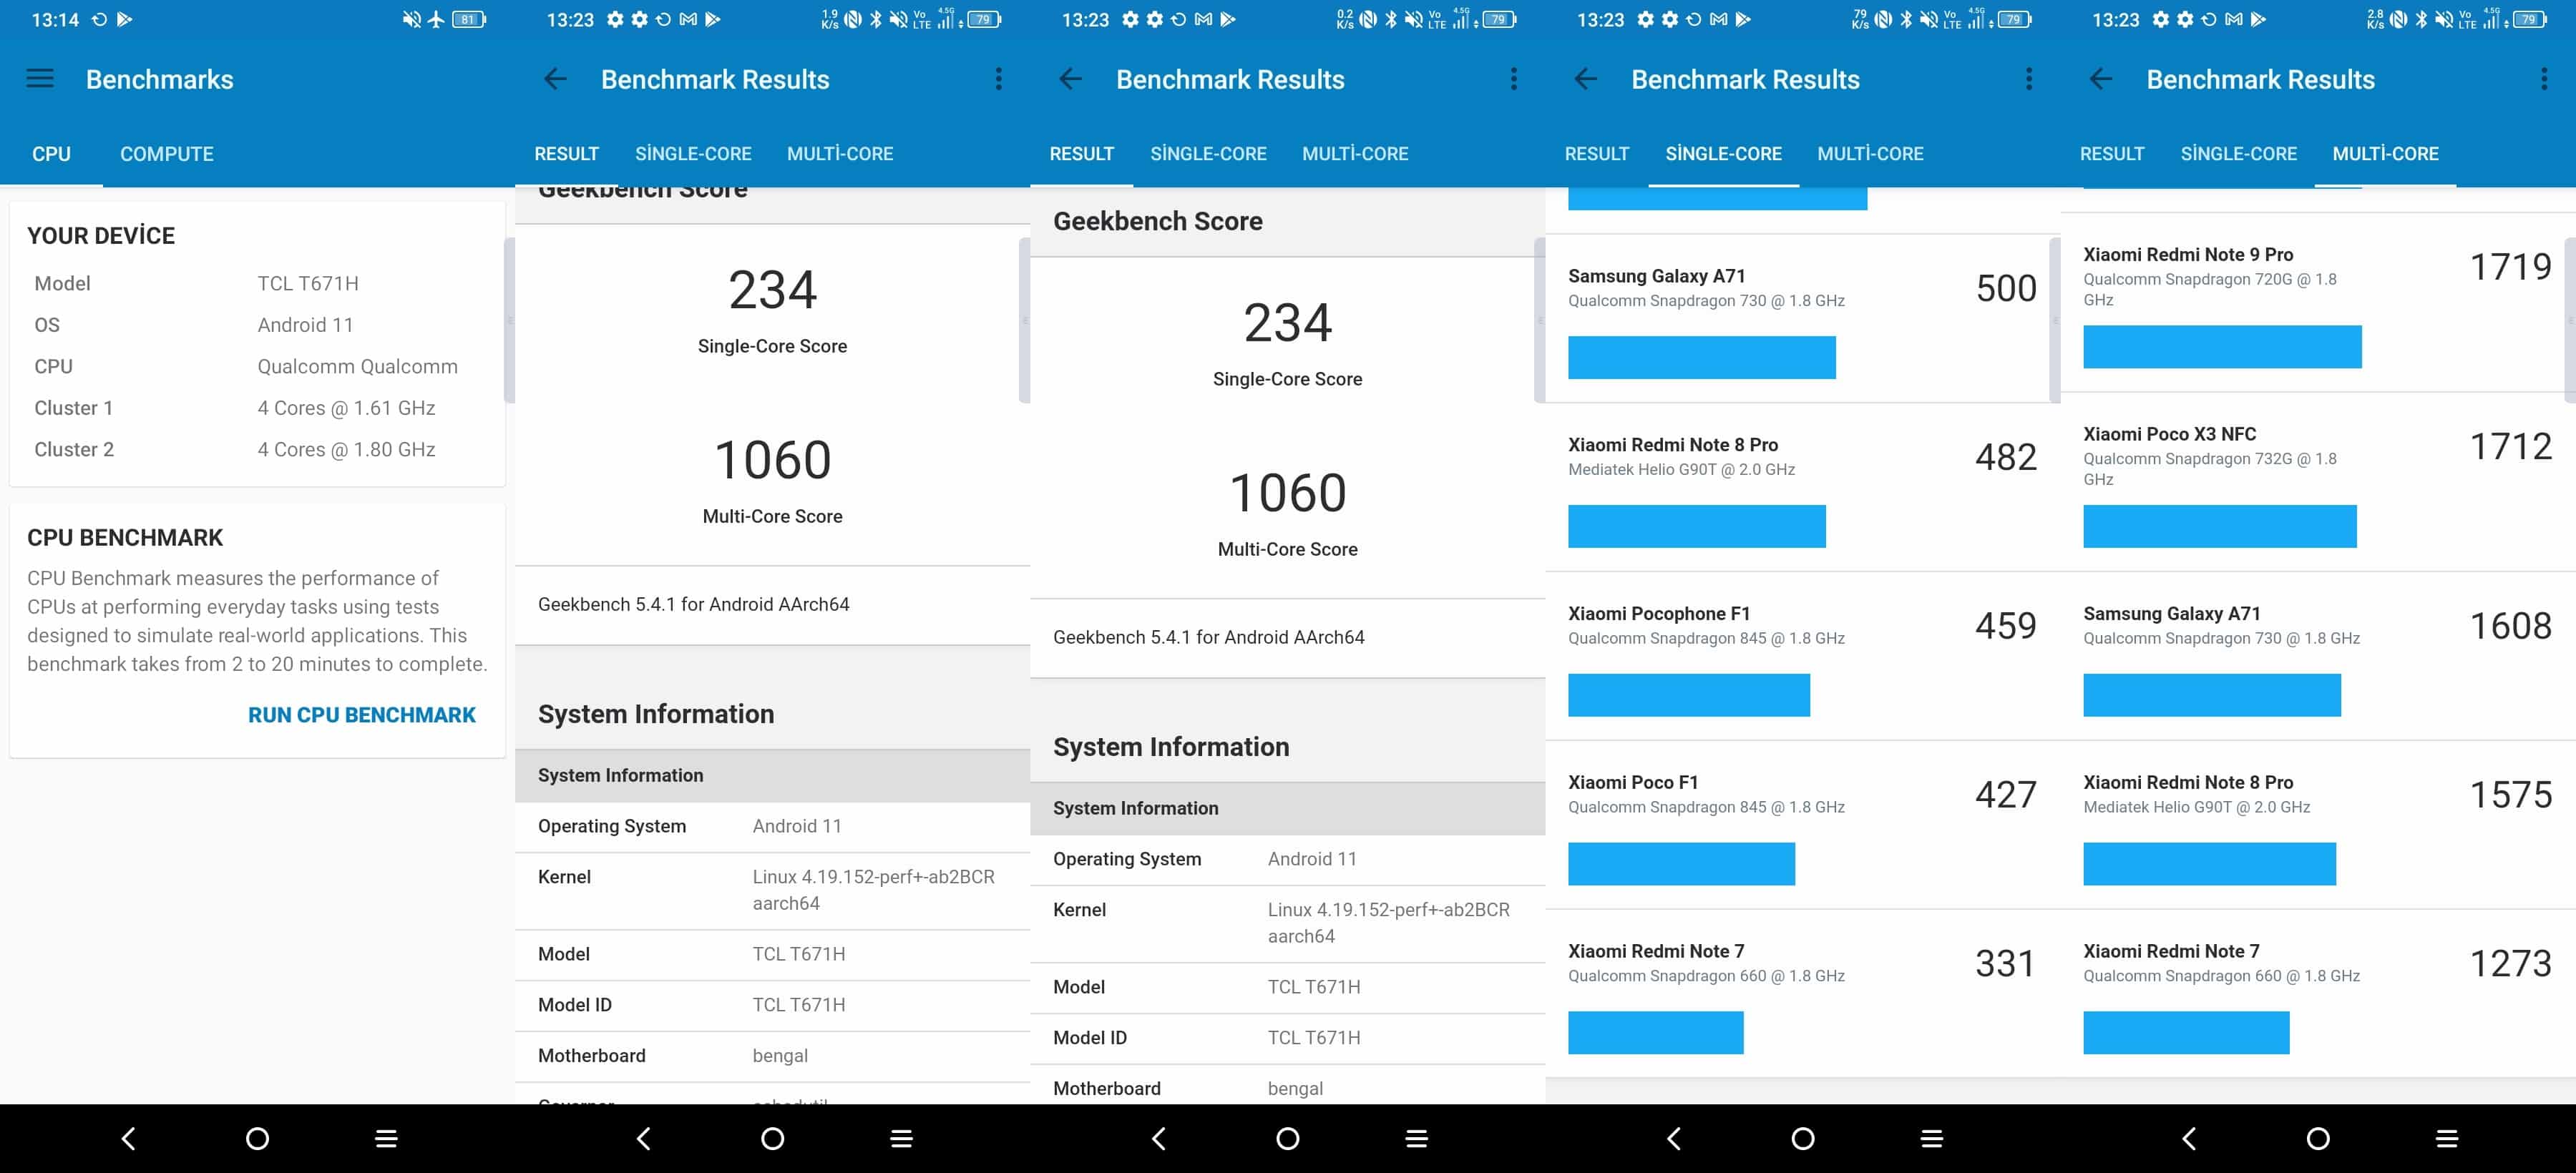Tap Gmail notification icon on single-core comparison screen
The height and width of the screenshot is (1173, 2576).
[1718, 19]
